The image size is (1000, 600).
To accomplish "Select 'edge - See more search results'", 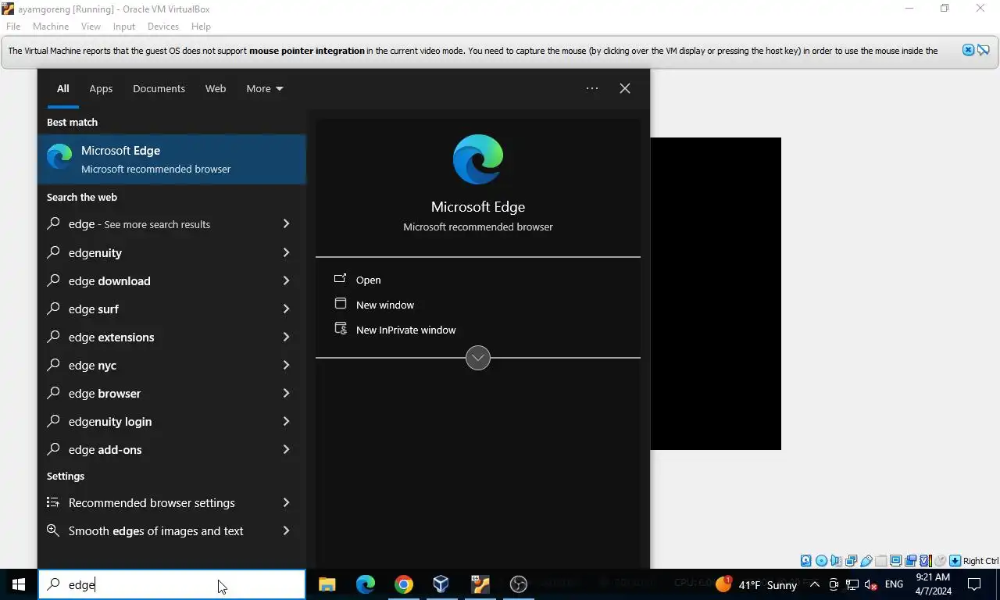I will 172,224.
